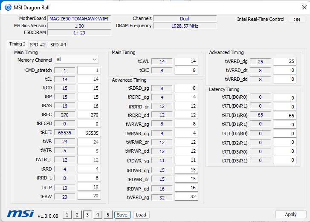Click the tRFCPB editable value field
The width and height of the screenshot is (310, 222).
click(x=89, y=124)
